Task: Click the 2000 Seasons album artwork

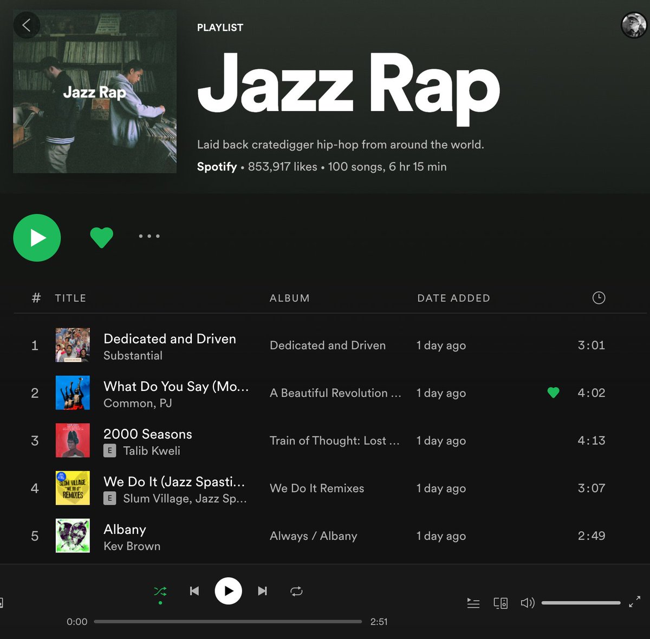Action: tap(73, 440)
